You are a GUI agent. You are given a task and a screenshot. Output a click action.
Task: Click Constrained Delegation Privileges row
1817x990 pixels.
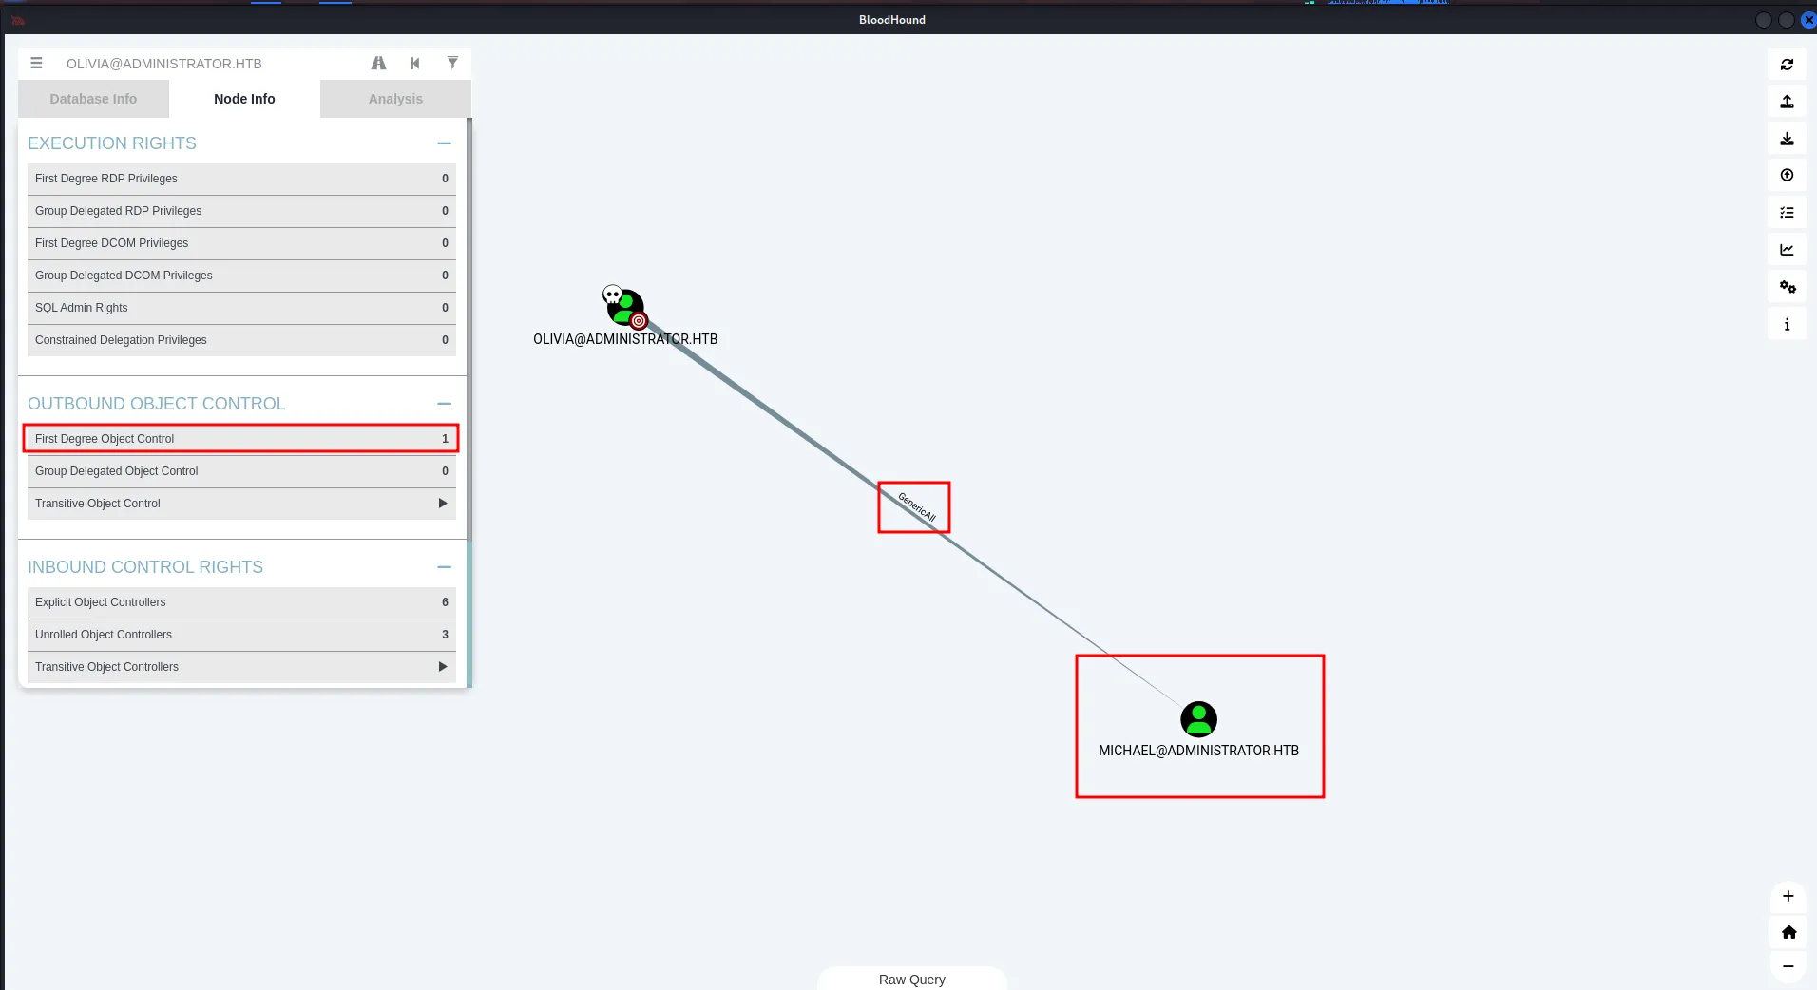point(241,340)
